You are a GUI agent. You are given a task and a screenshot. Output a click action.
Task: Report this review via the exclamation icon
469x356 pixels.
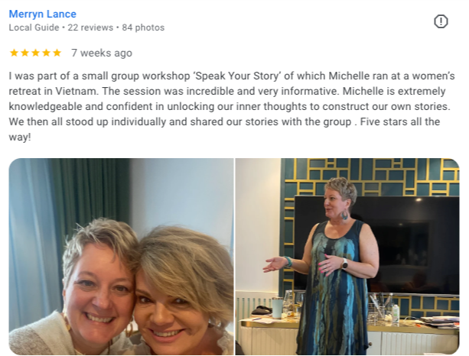(x=441, y=21)
